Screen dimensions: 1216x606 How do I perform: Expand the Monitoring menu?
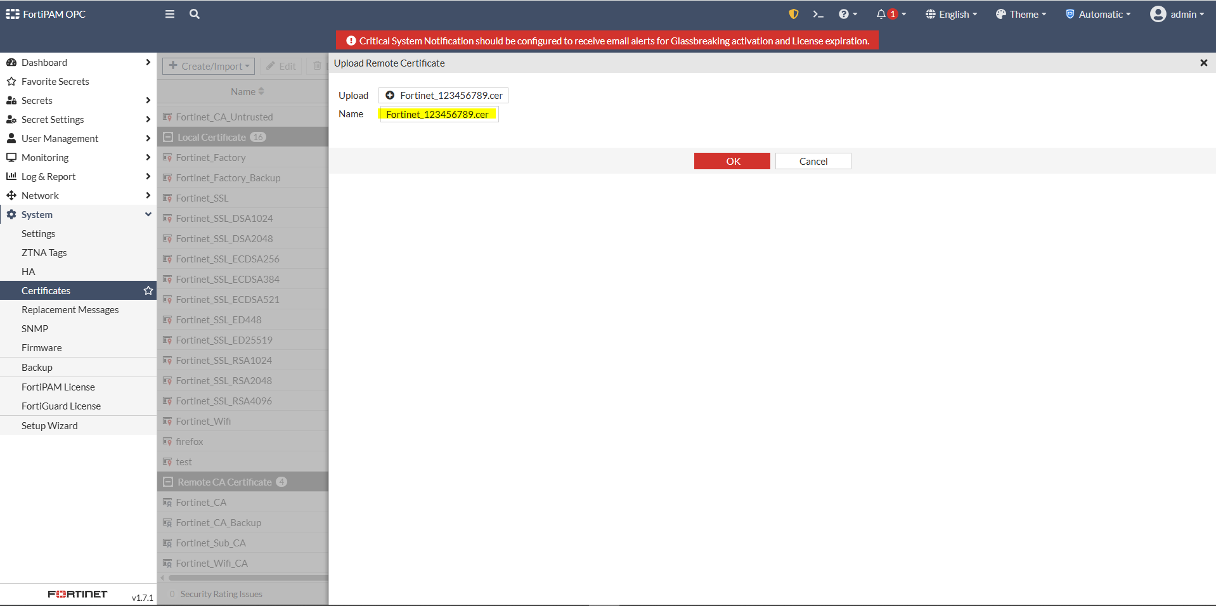78,157
